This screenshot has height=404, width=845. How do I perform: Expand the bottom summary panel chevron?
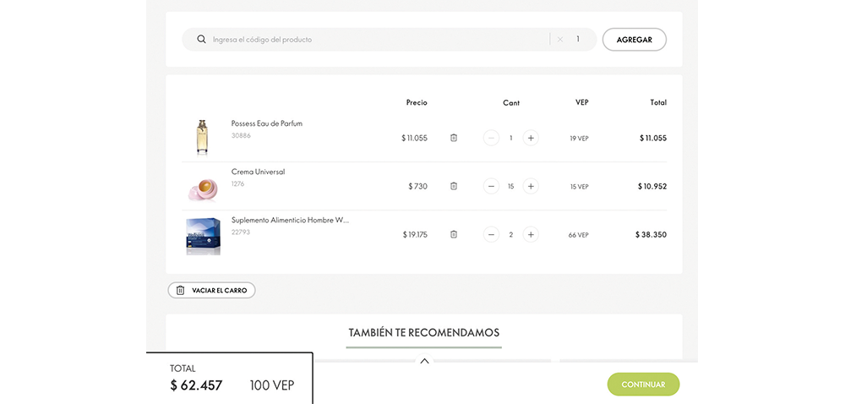[x=424, y=361]
